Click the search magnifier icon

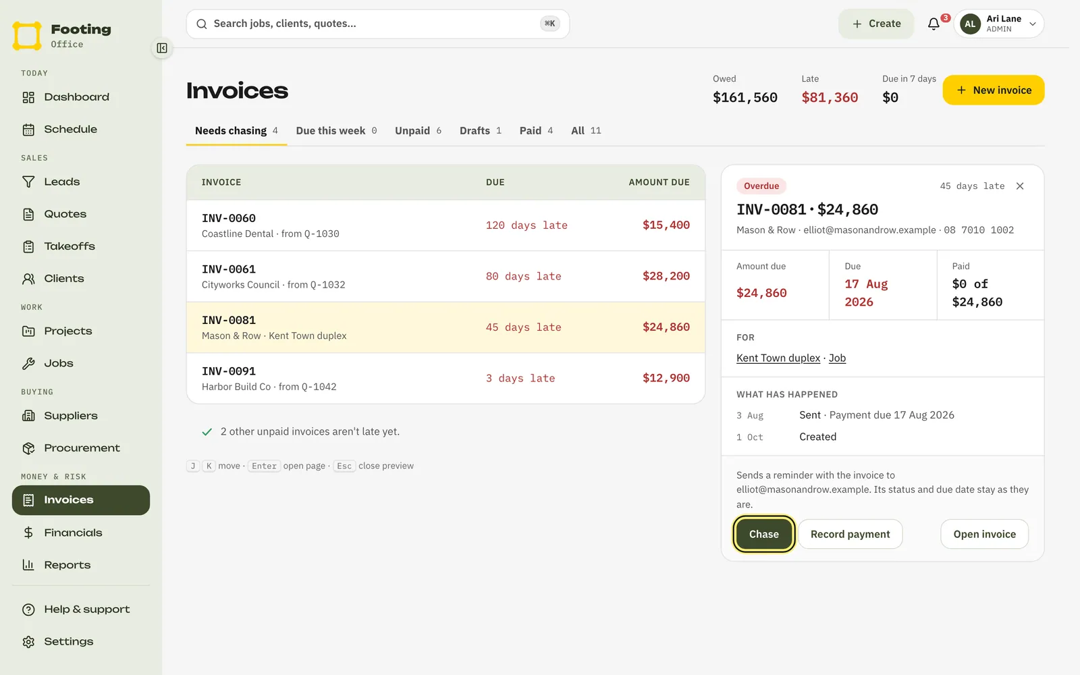click(201, 24)
